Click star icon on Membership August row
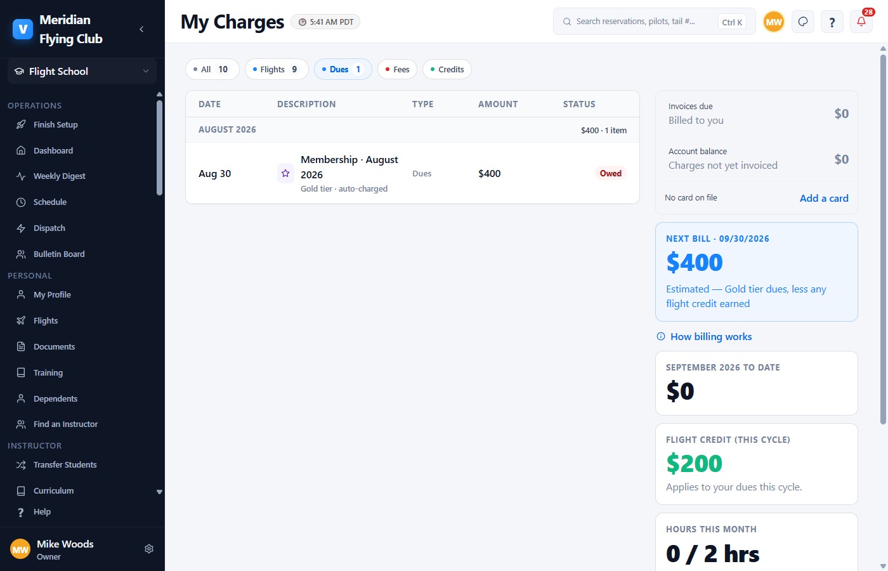Screen dimensions: 888x571 285,173
